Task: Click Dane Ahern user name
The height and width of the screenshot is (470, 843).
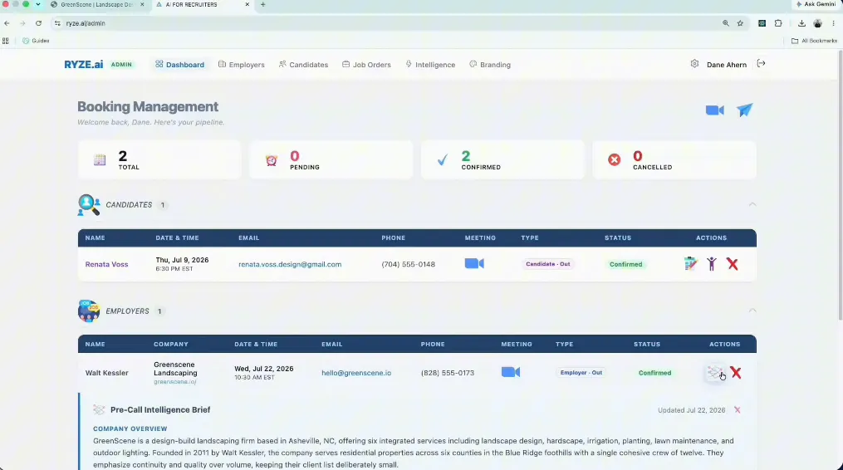Action: (x=727, y=65)
